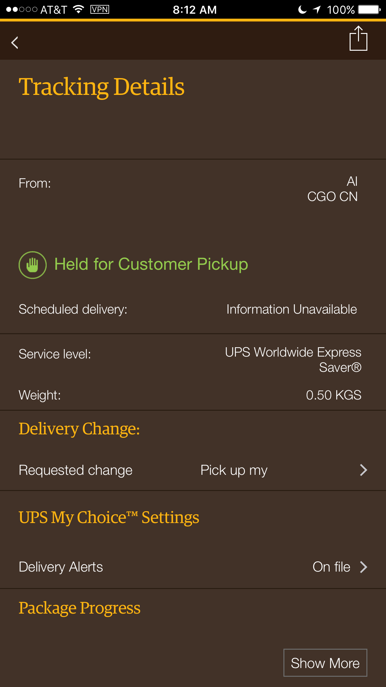
Task: Tap the Tracking Details title
Action: (x=102, y=87)
